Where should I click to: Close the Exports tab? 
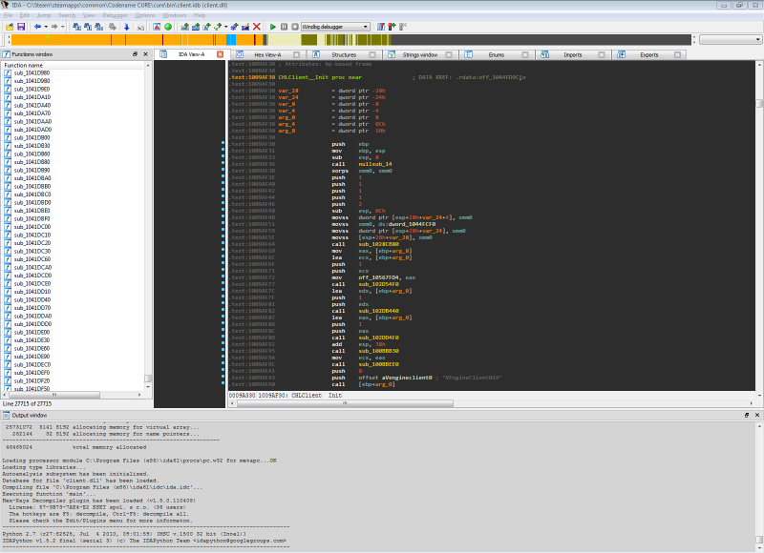tap(677, 55)
